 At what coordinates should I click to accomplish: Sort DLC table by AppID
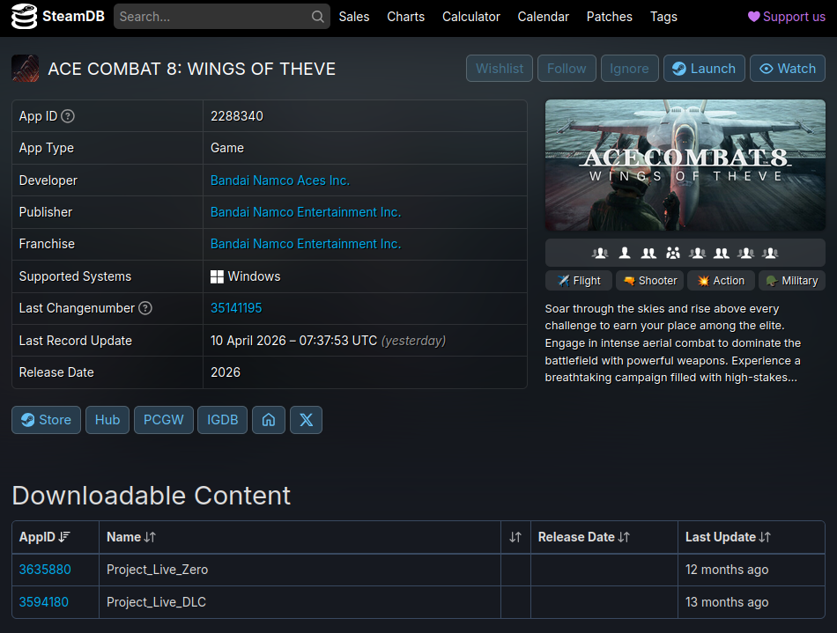click(56, 537)
